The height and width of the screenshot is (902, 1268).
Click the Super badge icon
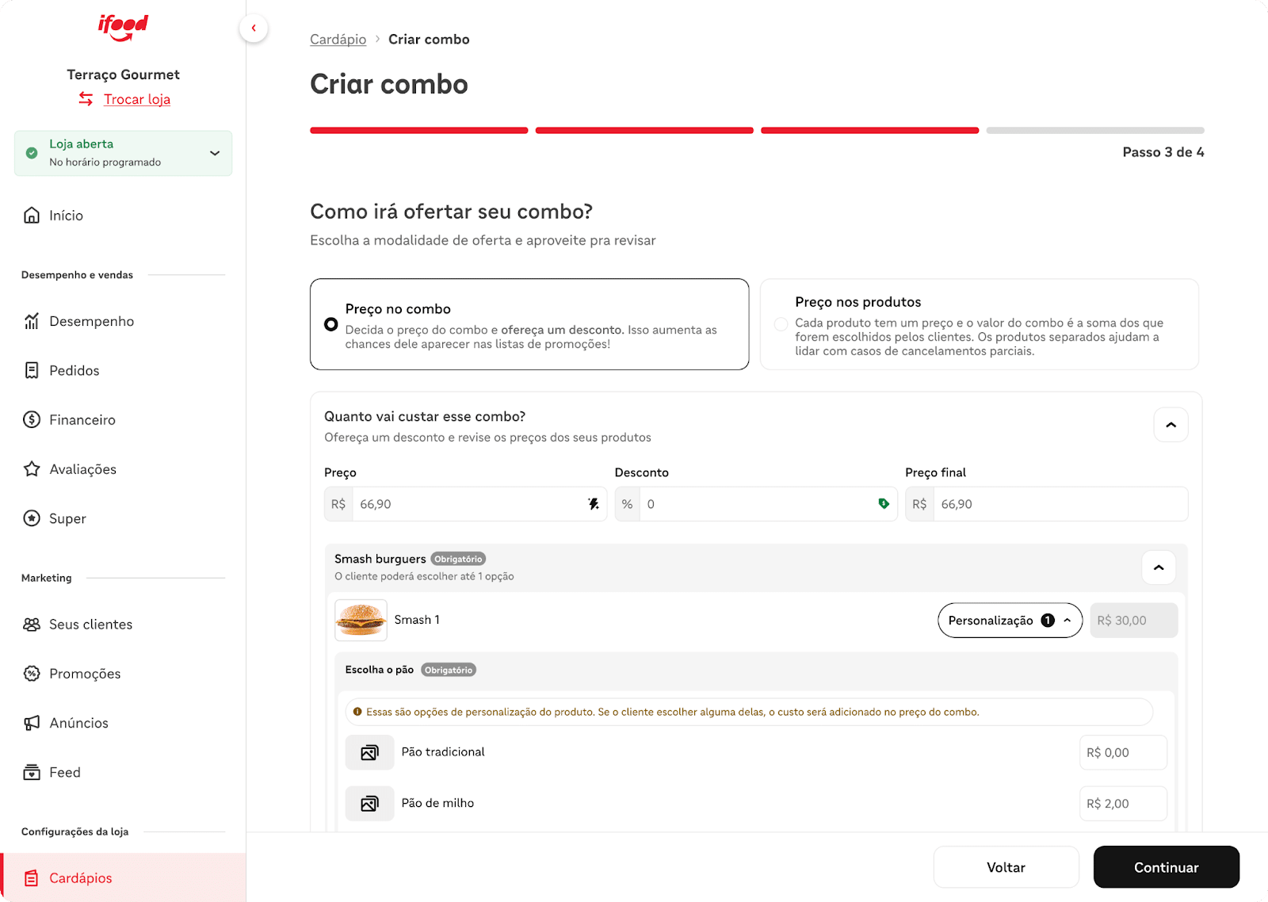[x=32, y=518]
